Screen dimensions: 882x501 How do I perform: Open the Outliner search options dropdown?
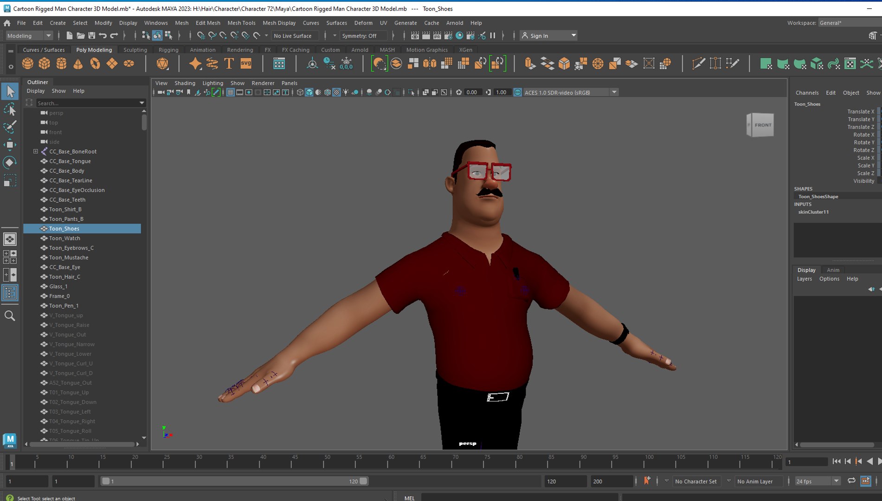[142, 103]
